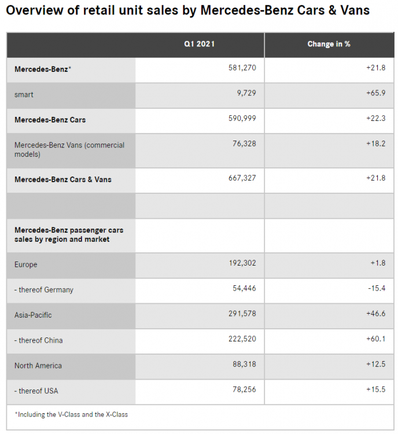Viewport: 398px width, 434px height.
Task: Select the Mercedes-Benz Cars row label
Action: [x=50, y=120]
